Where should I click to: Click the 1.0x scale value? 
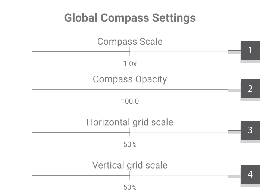coord(130,64)
